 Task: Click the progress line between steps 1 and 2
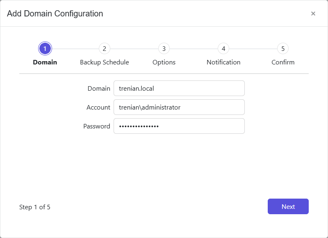point(75,48)
